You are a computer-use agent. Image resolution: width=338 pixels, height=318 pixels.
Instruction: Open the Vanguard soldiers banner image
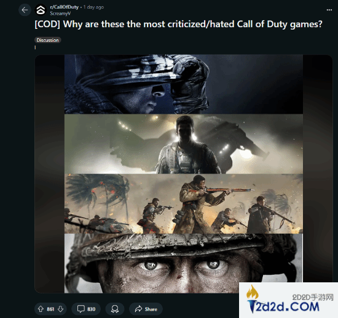(x=184, y=204)
